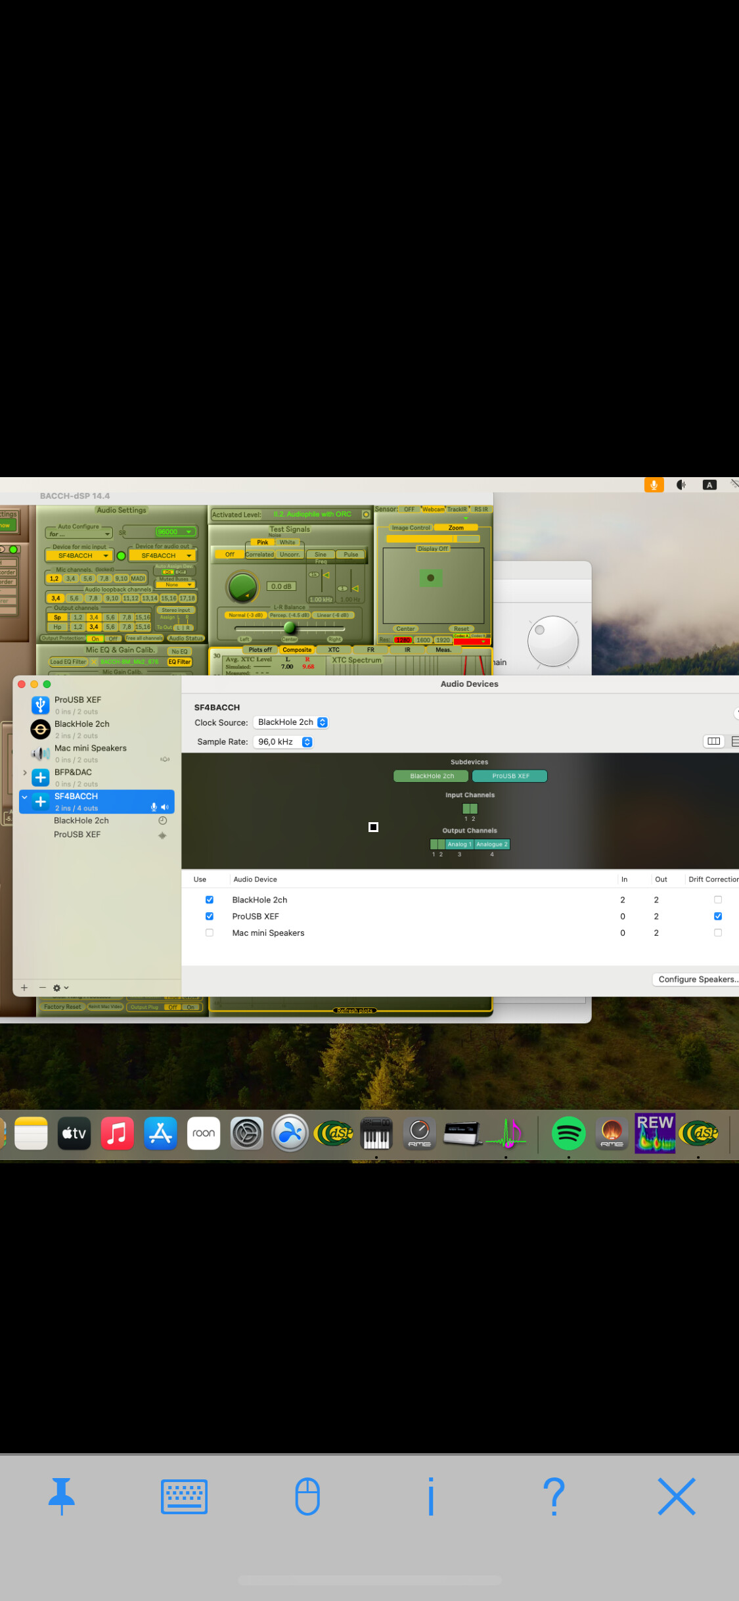This screenshot has height=1601, width=739.
Task: Select ProUSB XEF device in the sidebar
Action: click(97, 705)
